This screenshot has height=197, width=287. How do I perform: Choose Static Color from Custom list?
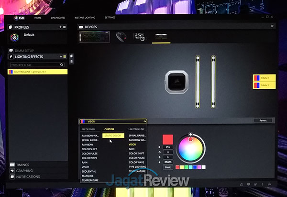click(113, 136)
